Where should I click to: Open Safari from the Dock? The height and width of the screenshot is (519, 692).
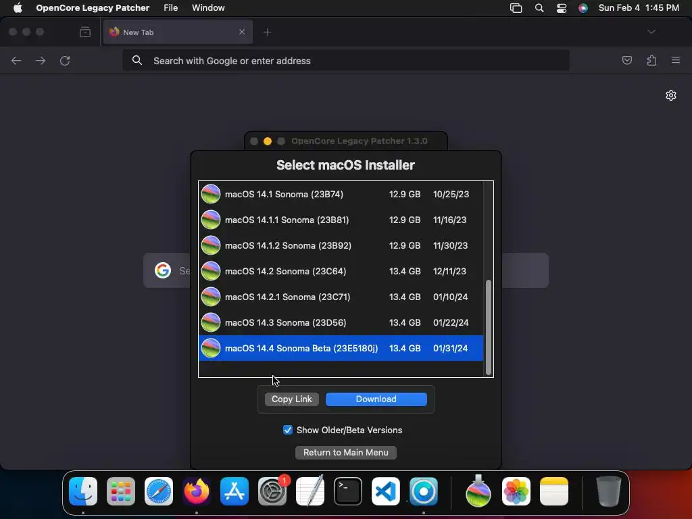(x=158, y=491)
